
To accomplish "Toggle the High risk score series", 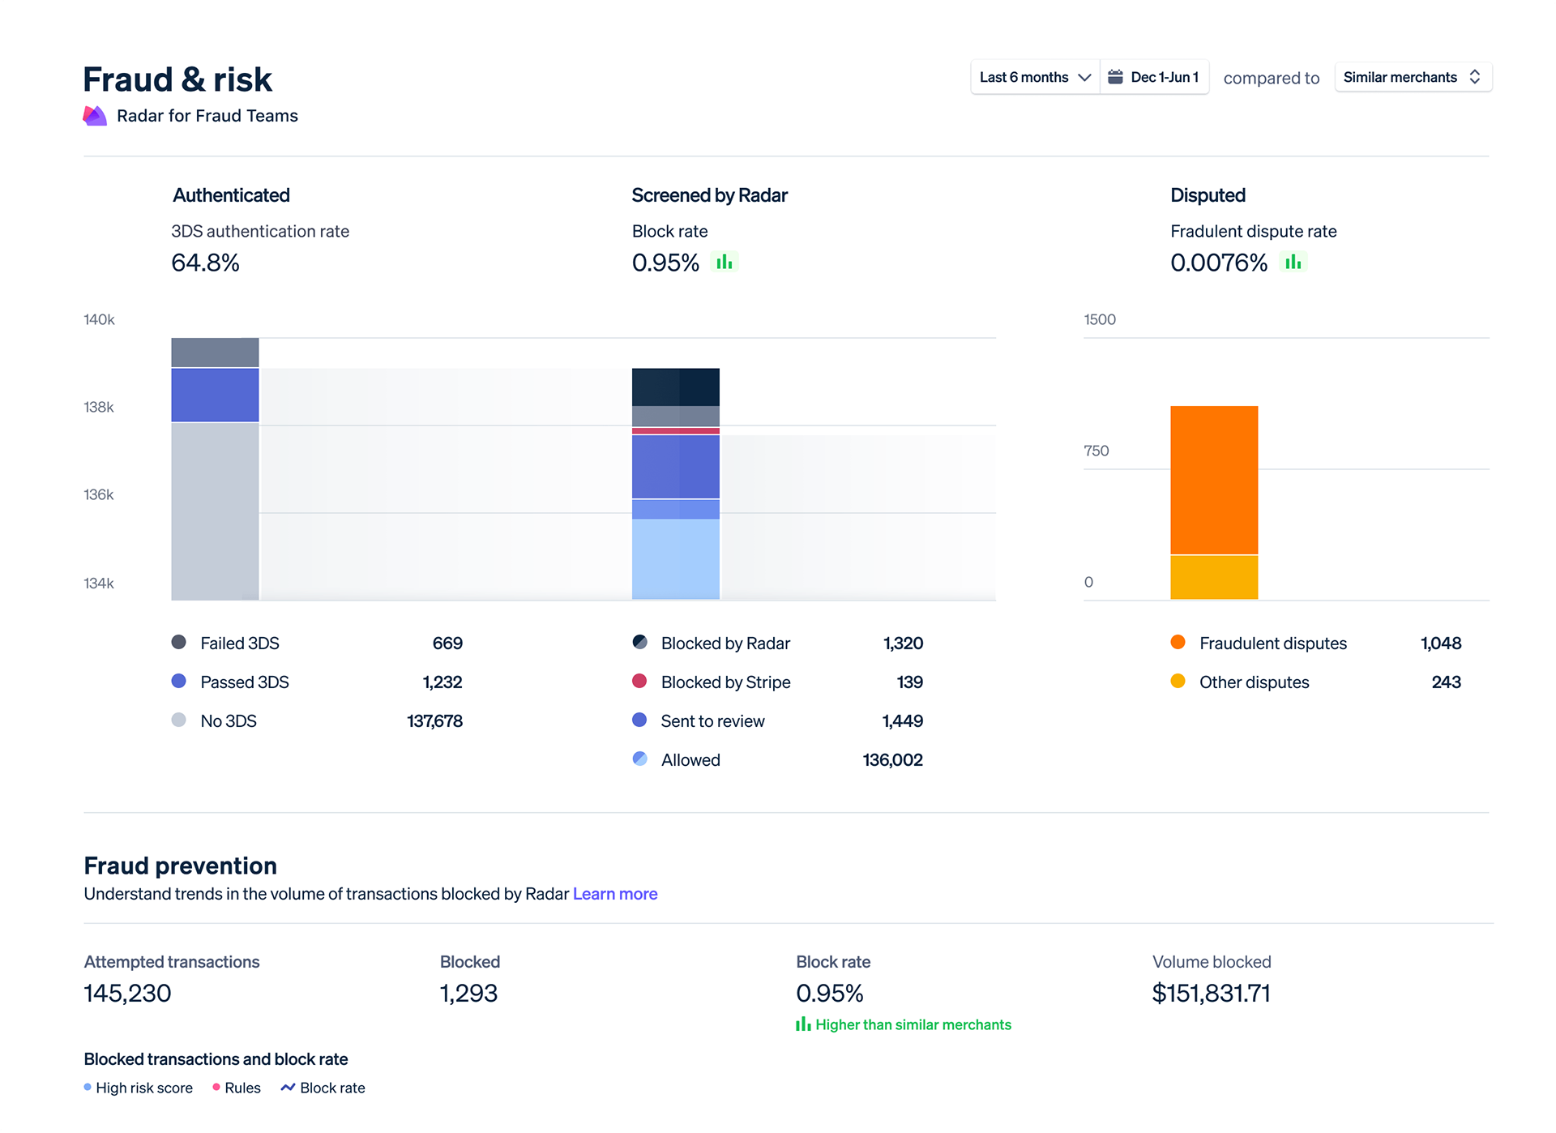I will [87, 1087].
